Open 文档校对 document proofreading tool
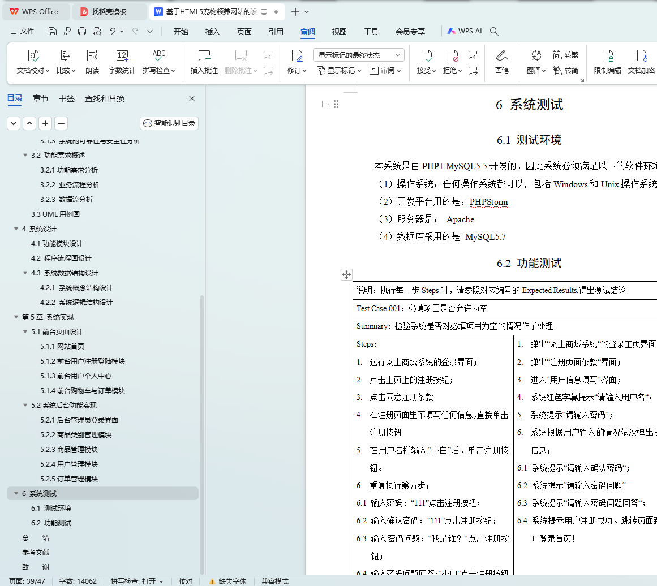 click(33, 61)
